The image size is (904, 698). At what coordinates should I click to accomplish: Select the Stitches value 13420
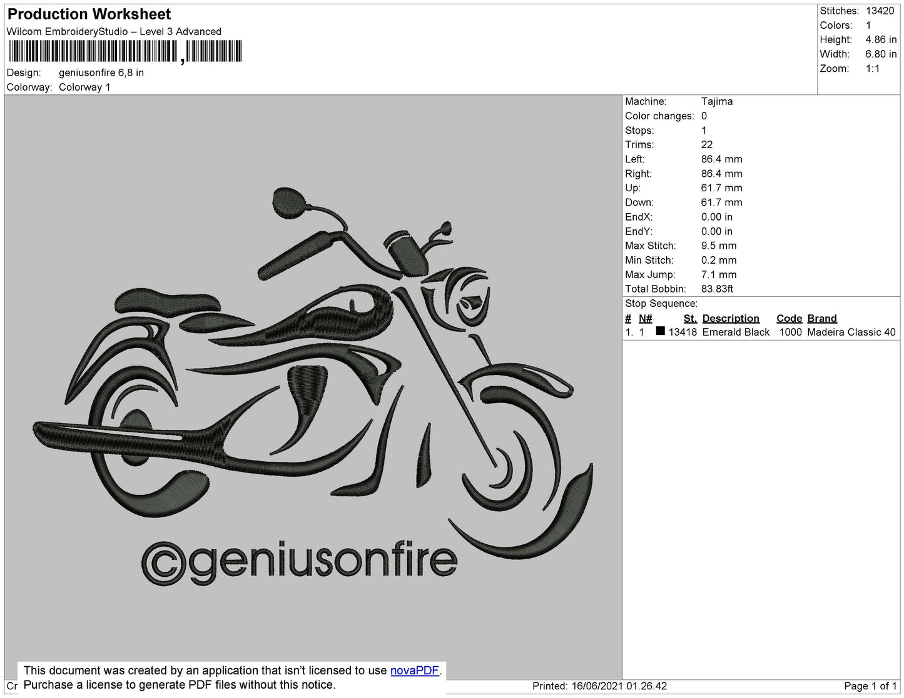pos(880,11)
